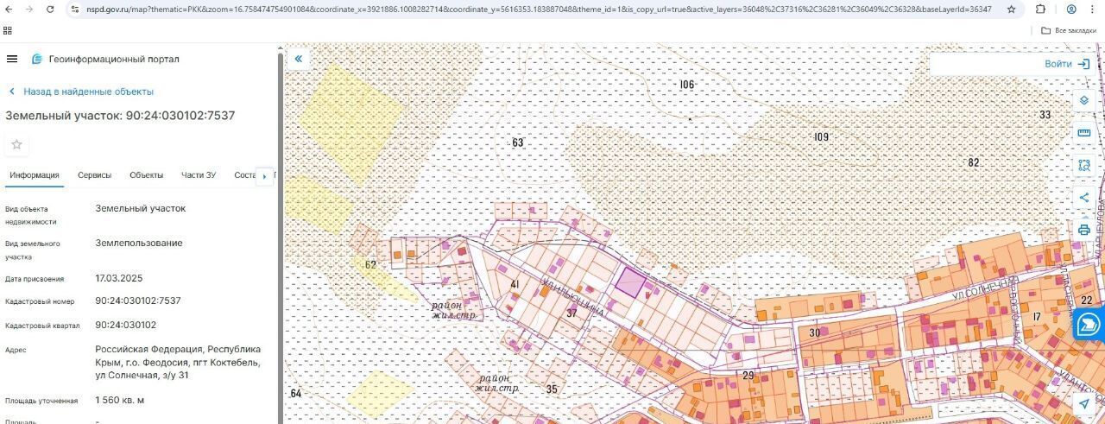Image resolution: width=1105 pixels, height=424 pixels.
Task: Click the browser back arrow
Action: click(x=9, y=9)
